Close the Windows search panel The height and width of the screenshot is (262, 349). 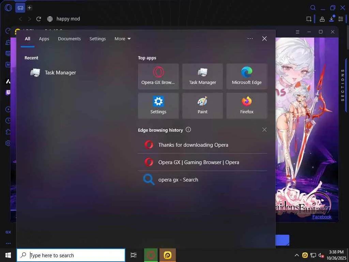(264, 39)
